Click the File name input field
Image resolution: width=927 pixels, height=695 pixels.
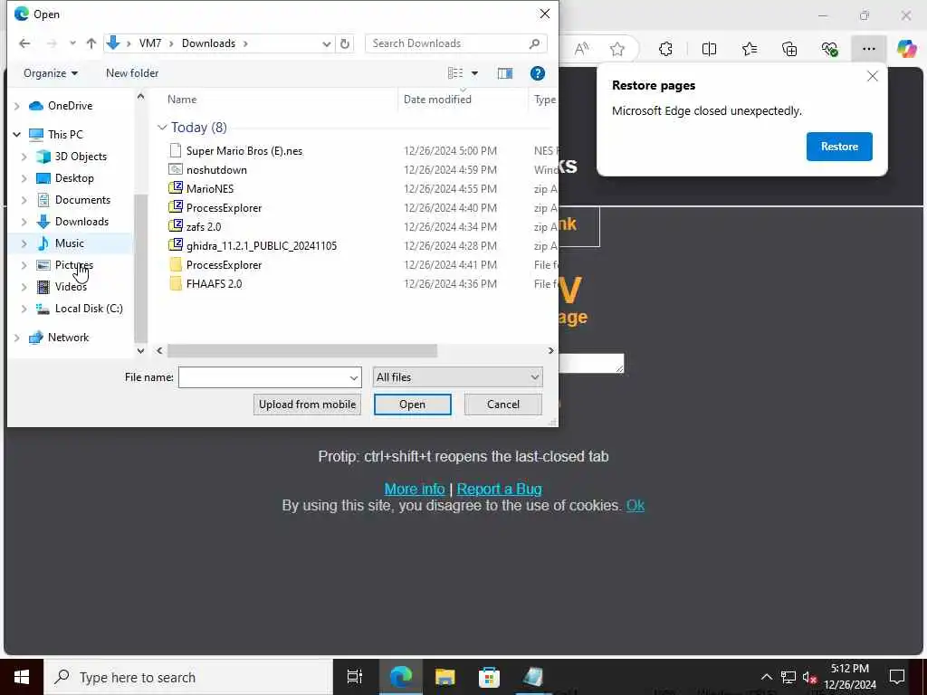click(x=263, y=377)
